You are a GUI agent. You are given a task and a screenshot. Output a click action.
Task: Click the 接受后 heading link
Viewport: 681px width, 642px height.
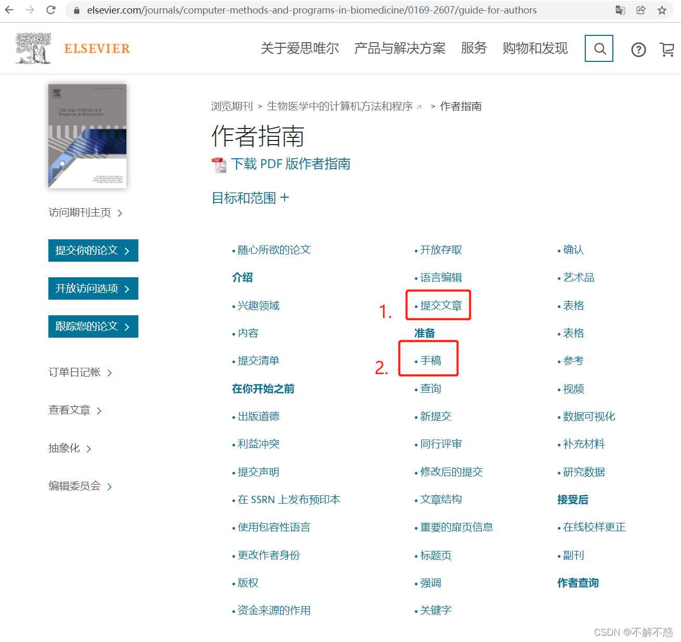573,499
